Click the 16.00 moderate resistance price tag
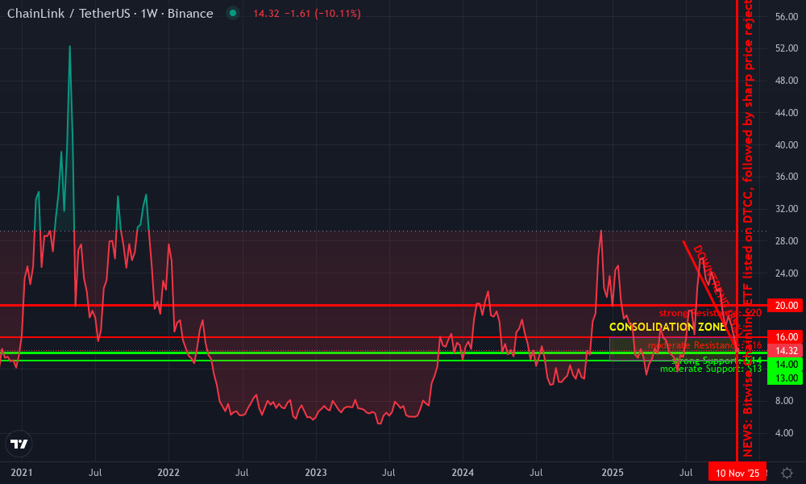The height and width of the screenshot is (484, 806). click(x=781, y=338)
